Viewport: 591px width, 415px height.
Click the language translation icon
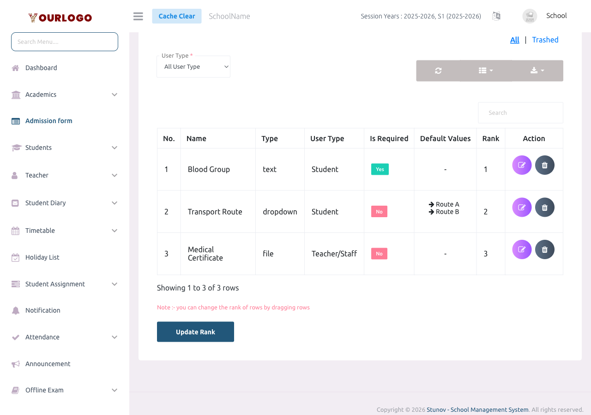pyautogui.click(x=496, y=16)
